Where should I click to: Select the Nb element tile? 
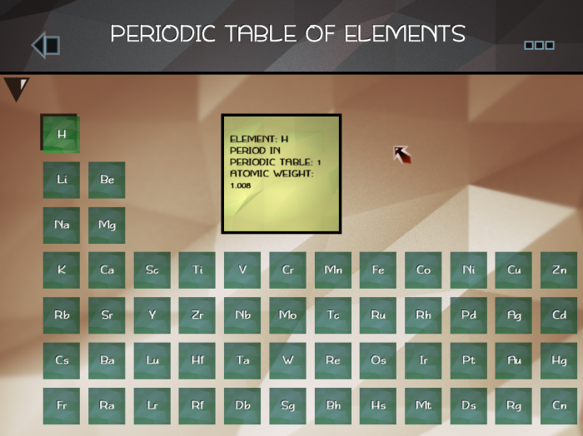[x=242, y=315]
